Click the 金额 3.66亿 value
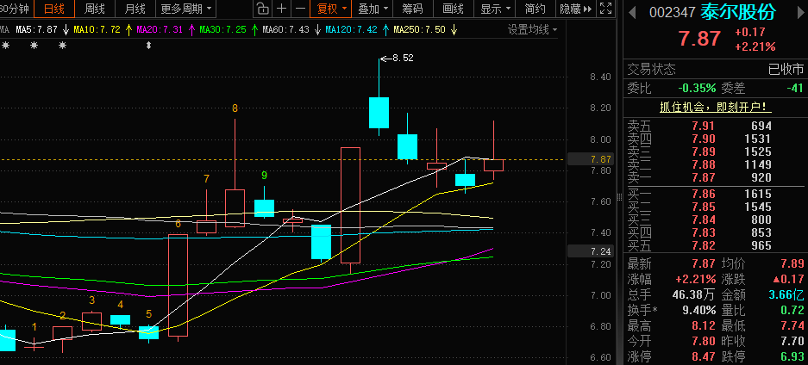Image resolution: width=808 pixels, height=365 pixels. pyautogui.click(x=786, y=294)
